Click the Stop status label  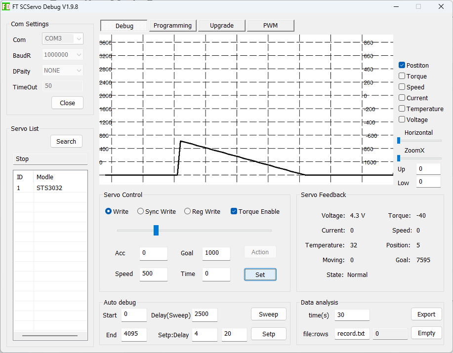point(50,159)
